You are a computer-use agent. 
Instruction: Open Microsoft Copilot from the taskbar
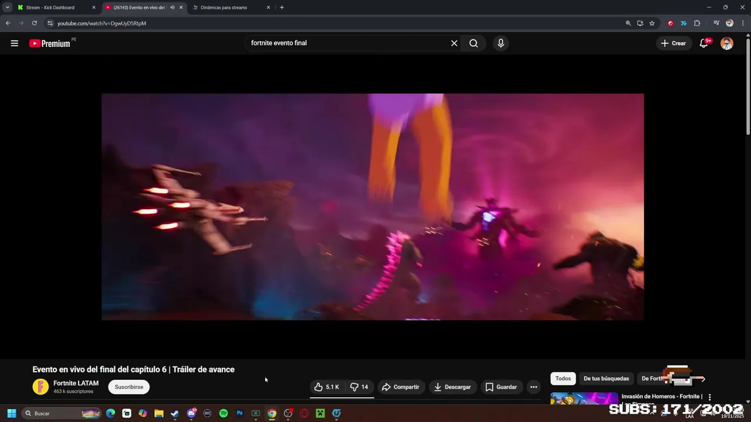pyautogui.click(x=143, y=413)
